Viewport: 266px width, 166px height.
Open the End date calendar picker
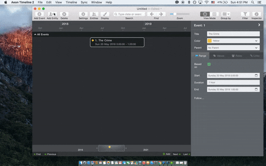pos(256,89)
